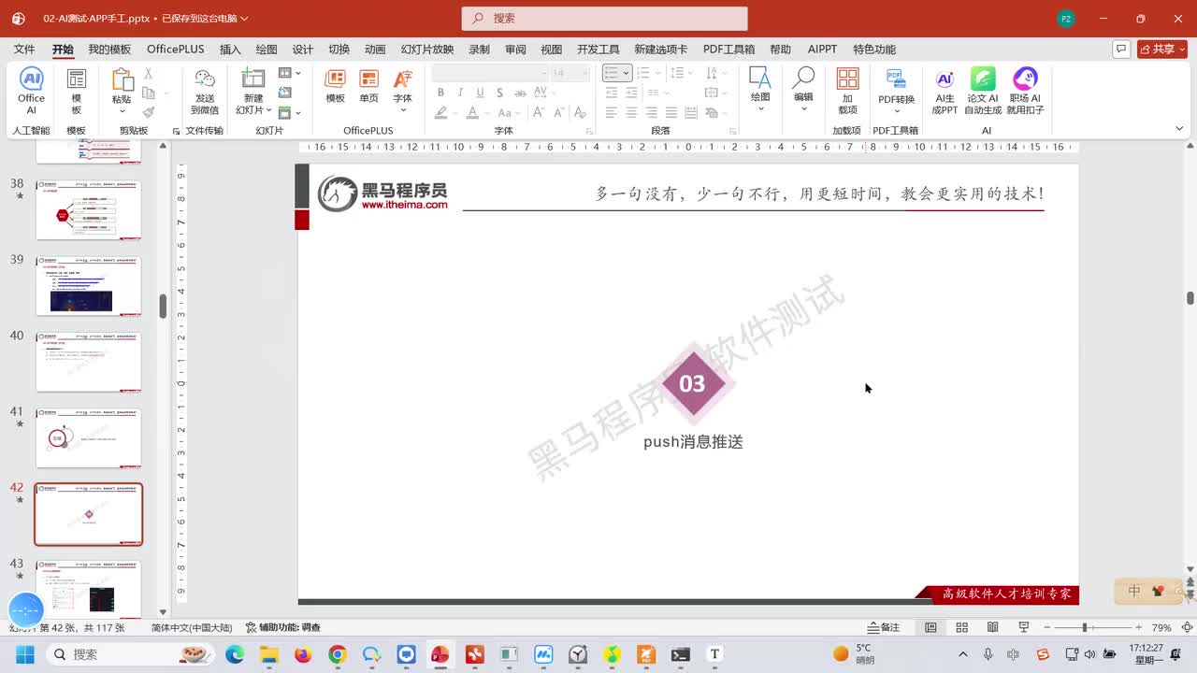
Task: Open Google Chrome from taskbar
Action: 338,654
